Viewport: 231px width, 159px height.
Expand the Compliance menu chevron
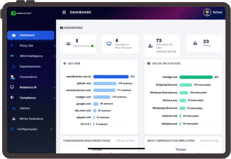pos(54,98)
